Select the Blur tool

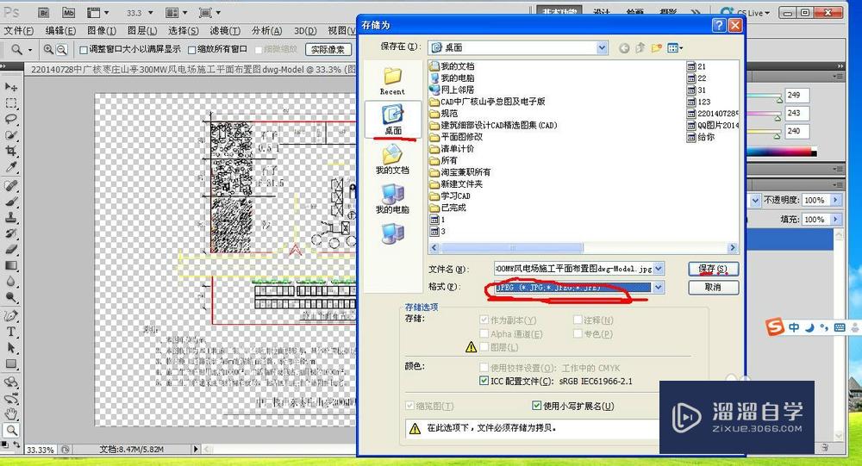click(11, 281)
